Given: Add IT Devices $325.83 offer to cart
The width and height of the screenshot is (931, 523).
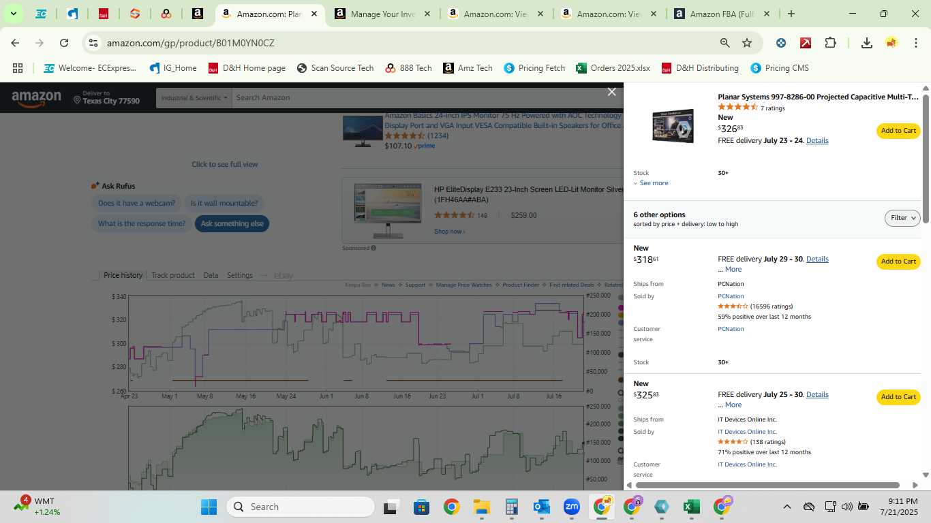Looking at the screenshot, I should [x=898, y=397].
